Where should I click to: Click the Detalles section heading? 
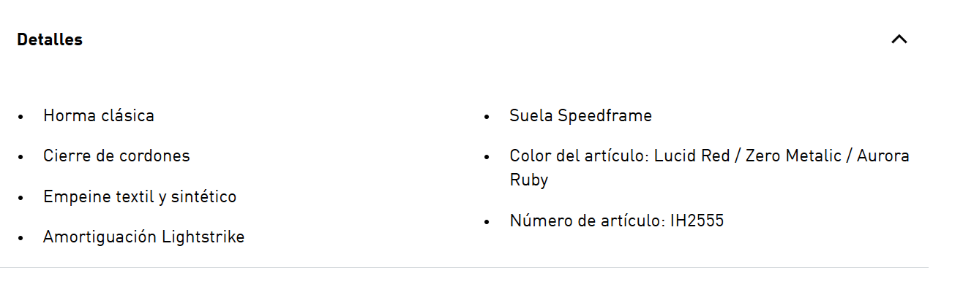pos(50,39)
